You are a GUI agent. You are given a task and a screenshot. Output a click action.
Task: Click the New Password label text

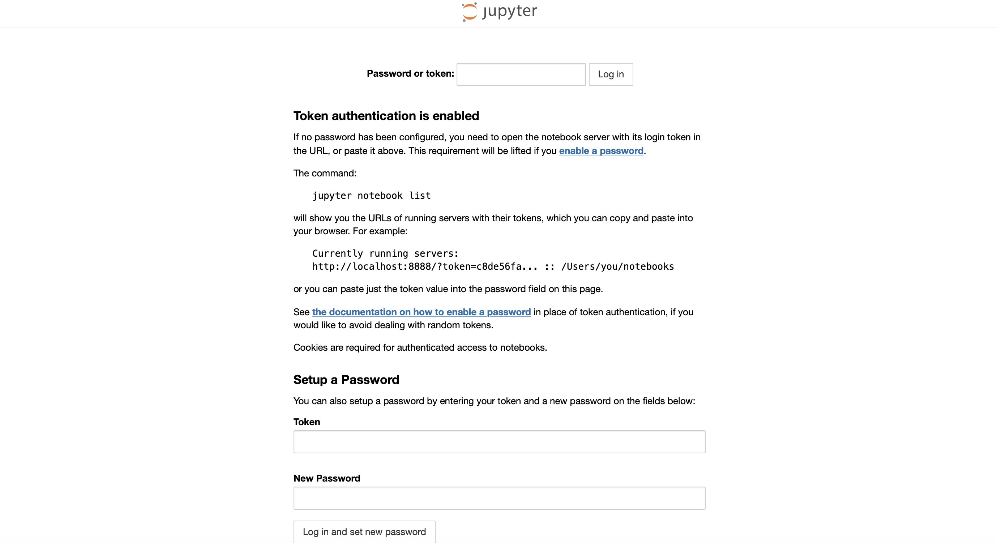(327, 478)
